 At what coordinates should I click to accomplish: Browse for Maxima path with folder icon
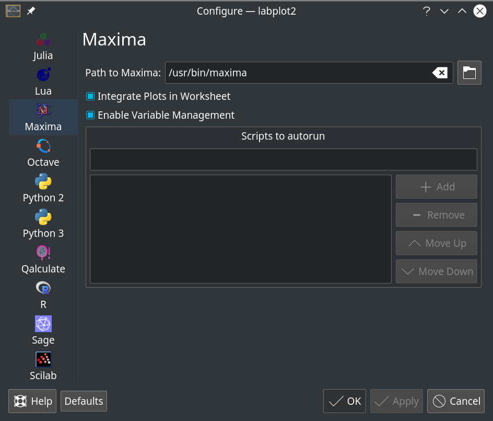click(469, 73)
